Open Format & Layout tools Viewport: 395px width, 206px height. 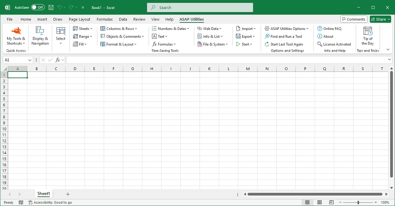point(118,44)
